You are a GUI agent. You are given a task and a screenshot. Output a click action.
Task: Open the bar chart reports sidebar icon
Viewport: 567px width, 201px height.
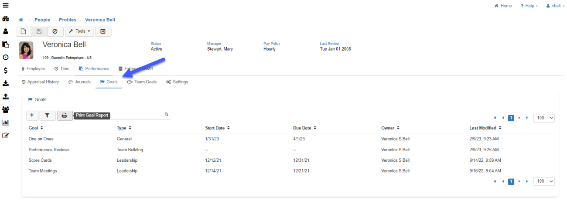point(6,123)
